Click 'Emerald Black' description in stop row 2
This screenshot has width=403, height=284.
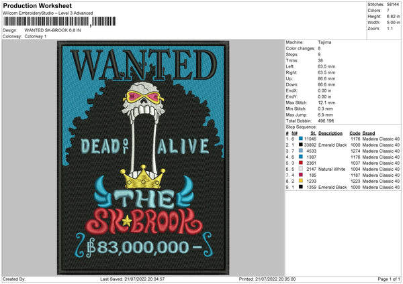pyautogui.click(x=332, y=145)
